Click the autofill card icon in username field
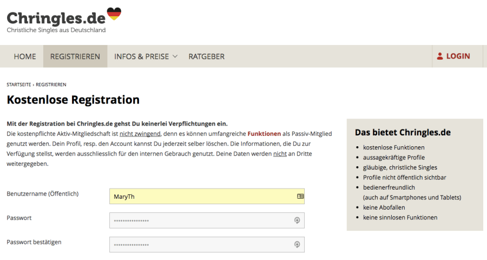Viewport: 487px width, 260px height. click(x=300, y=197)
